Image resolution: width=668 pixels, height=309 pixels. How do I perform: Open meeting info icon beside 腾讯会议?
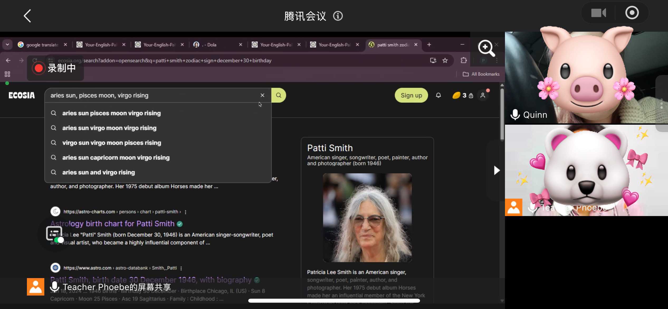coord(338,16)
